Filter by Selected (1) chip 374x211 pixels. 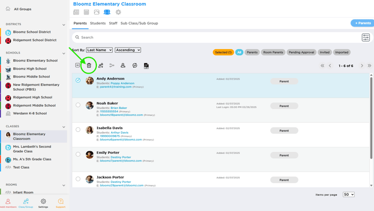pyautogui.click(x=223, y=52)
